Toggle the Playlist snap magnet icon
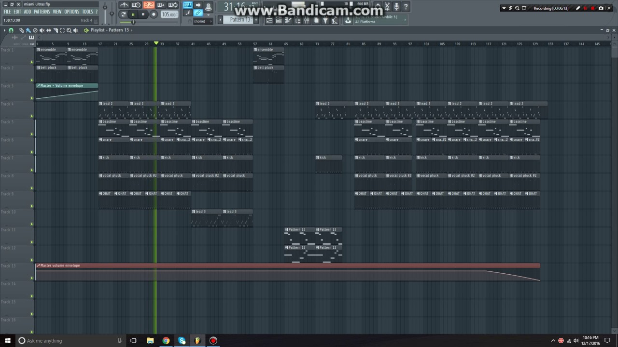 click(11, 30)
